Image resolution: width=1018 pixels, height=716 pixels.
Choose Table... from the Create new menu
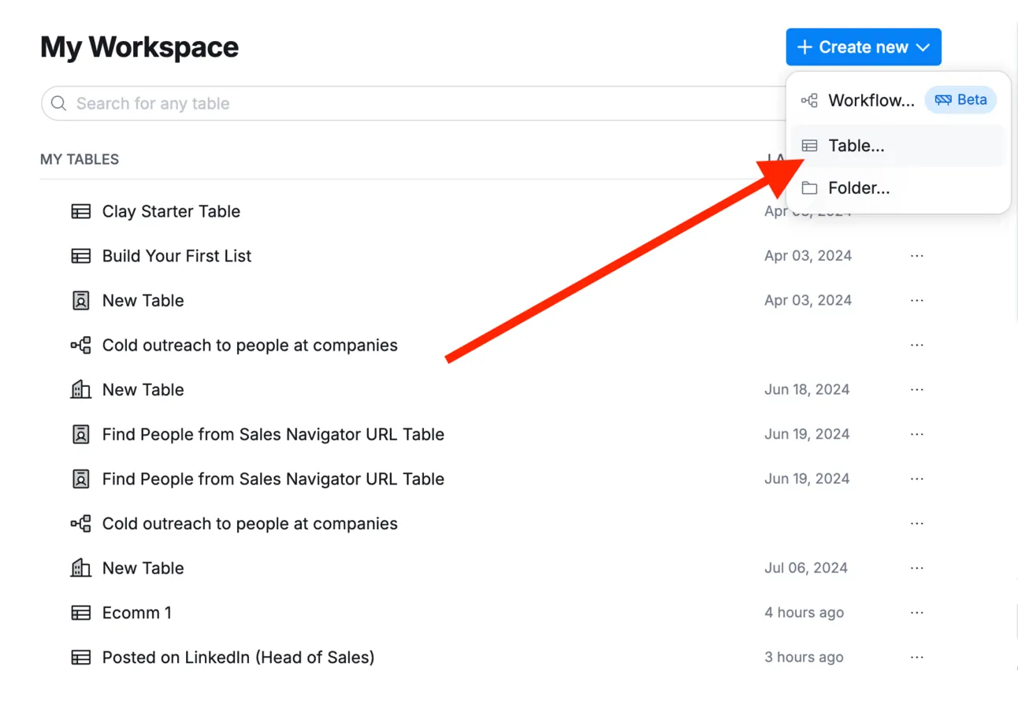tap(897, 146)
